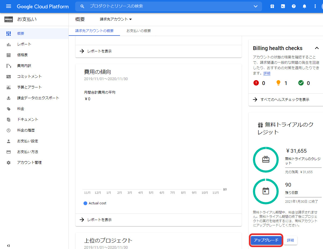Open the 請求先アカウント dropdown
The width and height of the screenshot is (323, 249).
point(115,19)
